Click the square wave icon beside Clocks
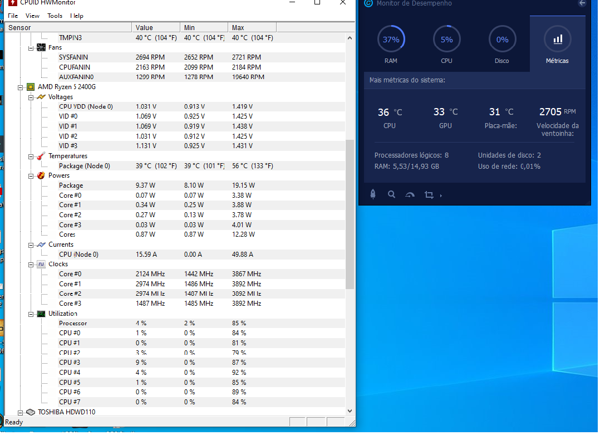The image size is (600, 440). 41,264
